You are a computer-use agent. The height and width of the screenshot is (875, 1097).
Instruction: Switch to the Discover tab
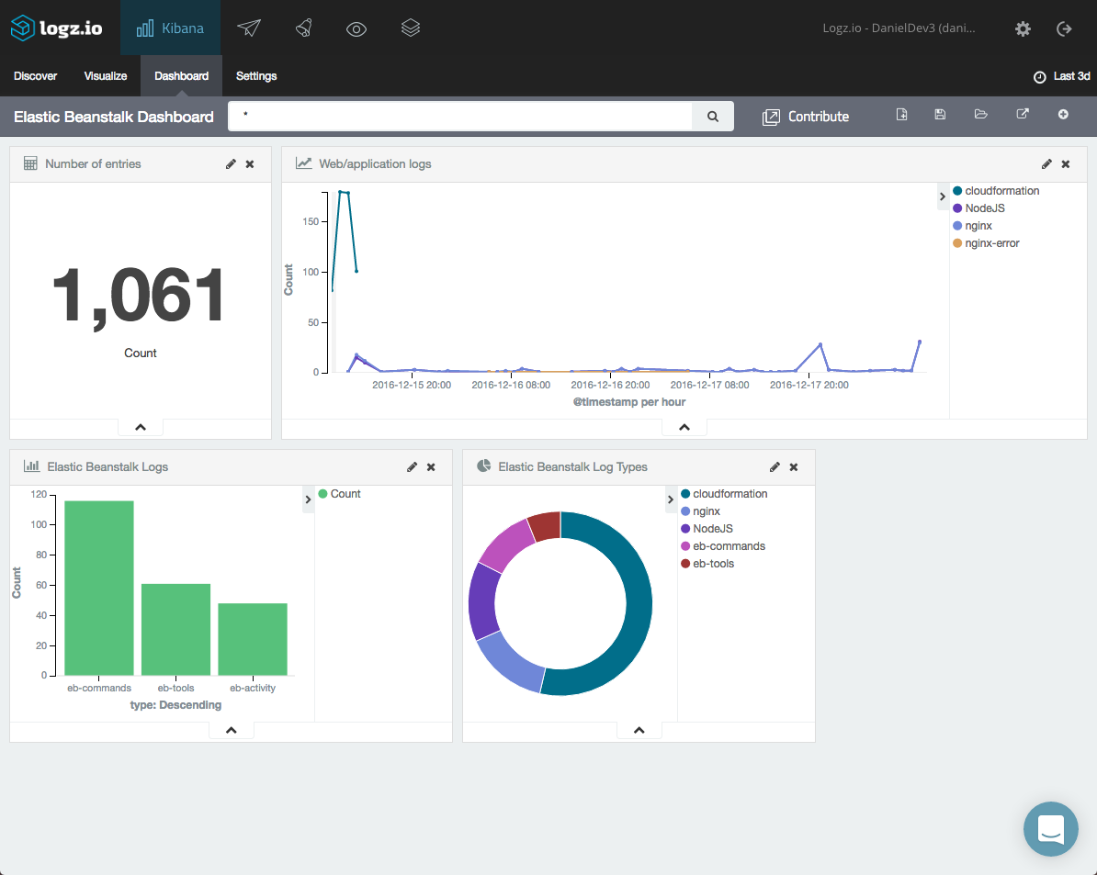36,76
